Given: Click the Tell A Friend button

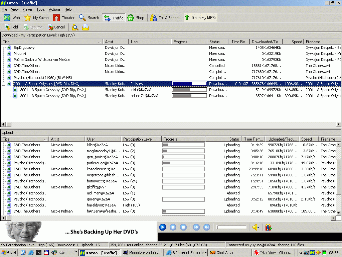Looking at the screenshot, I should point(164,18).
